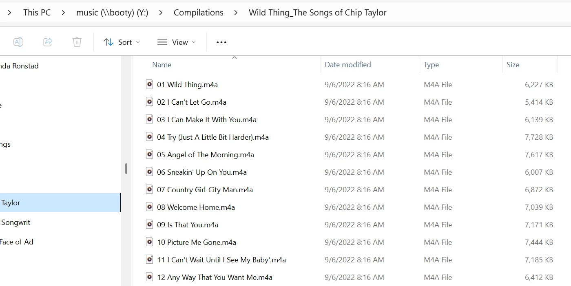Go to Compilations folder in breadcrumb
The width and height of the screenshot is (571, 286).
point(199,13)
